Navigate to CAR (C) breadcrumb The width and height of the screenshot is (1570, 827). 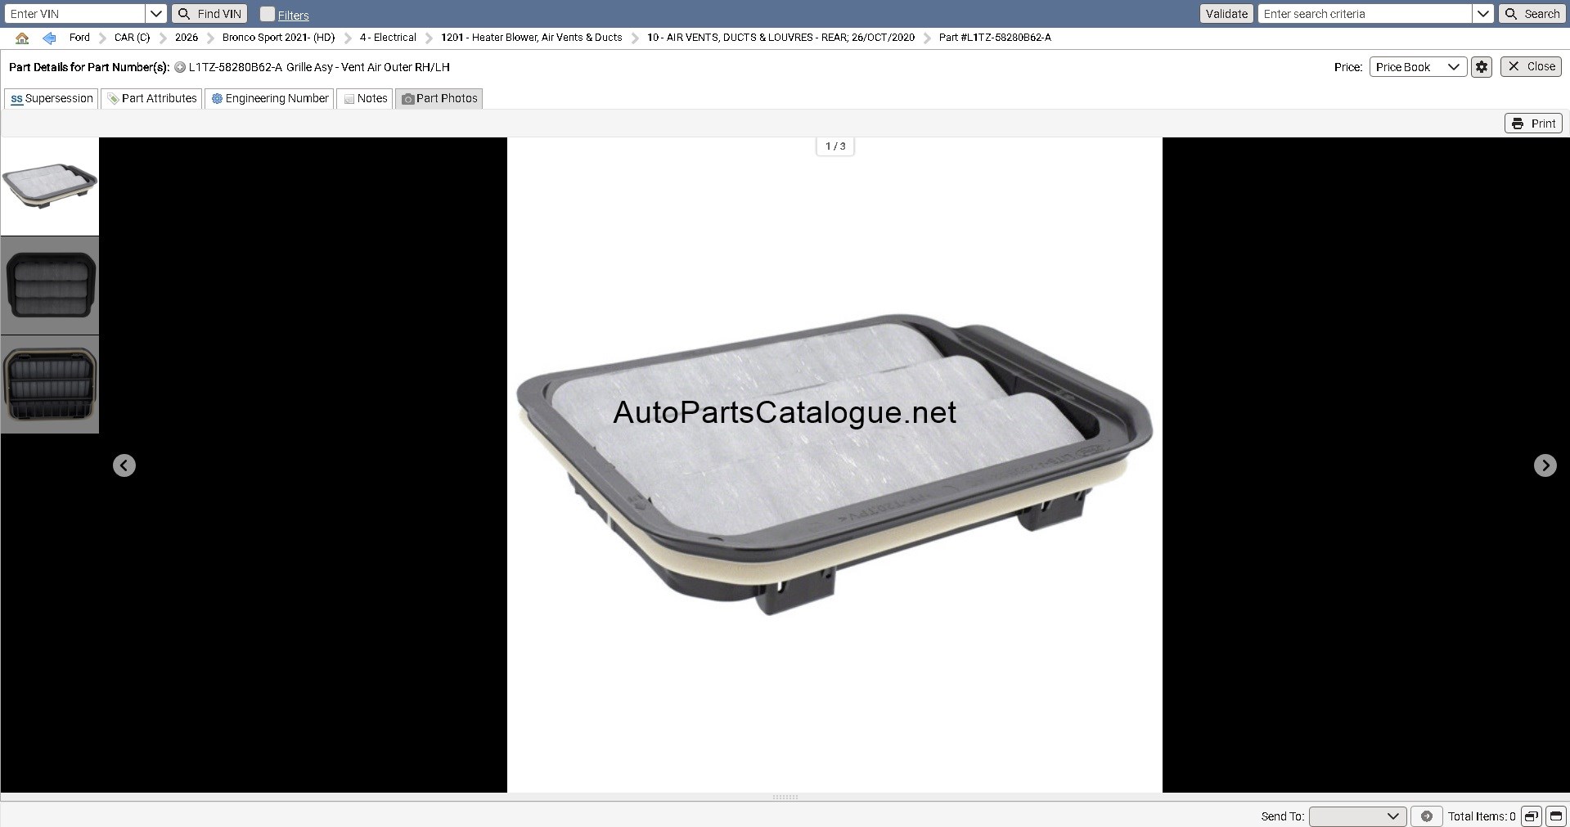(x=133, y=38)
